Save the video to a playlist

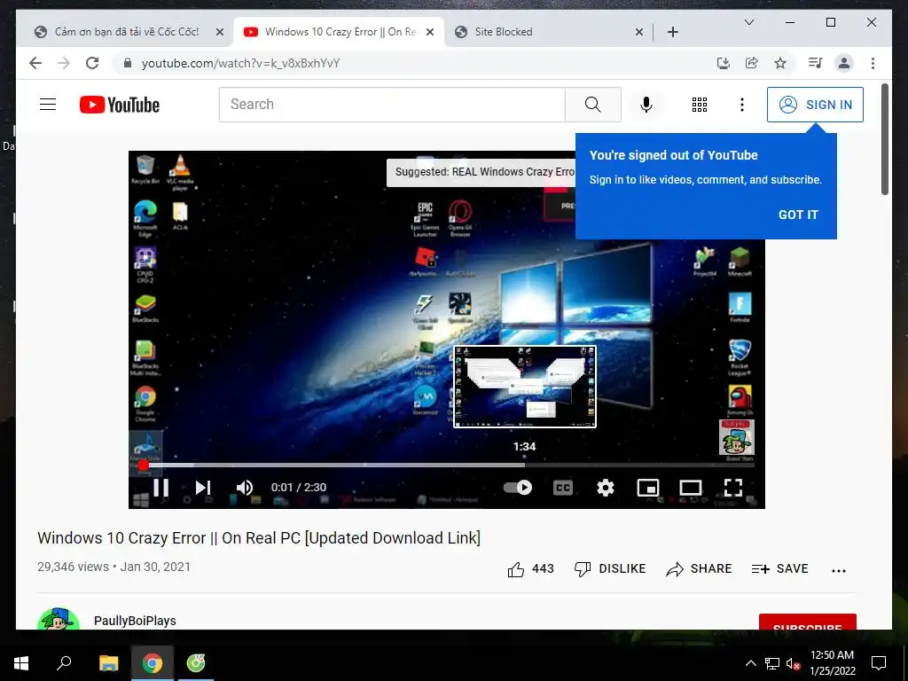[x=779, y=568]
